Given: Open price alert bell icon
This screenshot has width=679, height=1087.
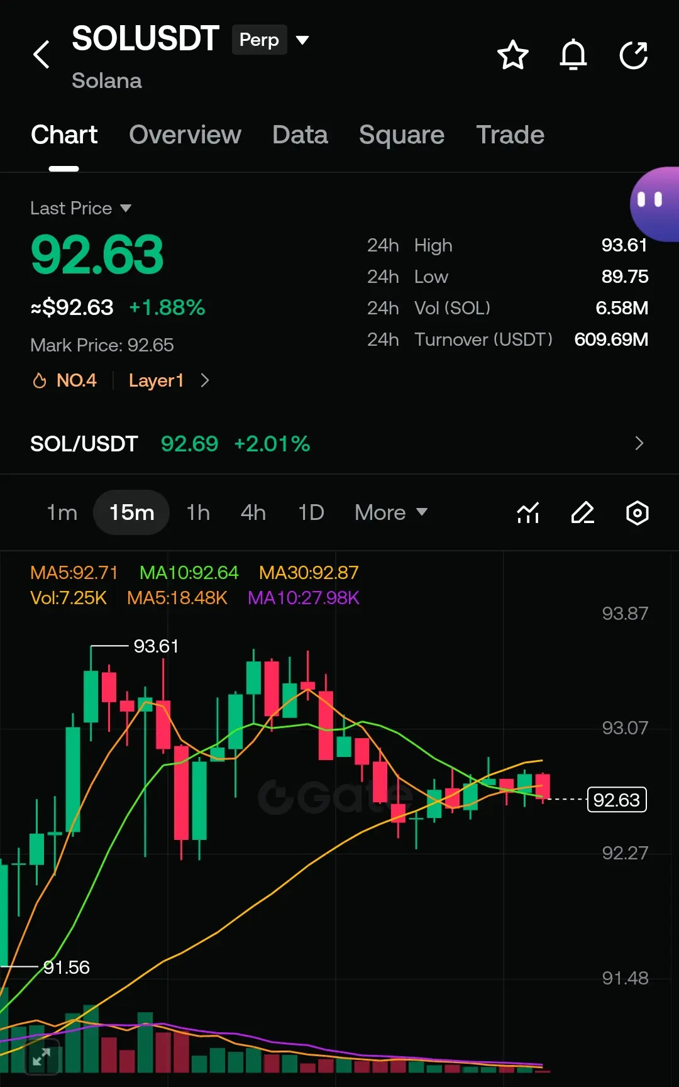Looking at the screenshot, I should pos(573,55).
